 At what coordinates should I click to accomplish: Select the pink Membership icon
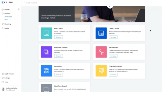pyautogui.click(x=101, y=52)
